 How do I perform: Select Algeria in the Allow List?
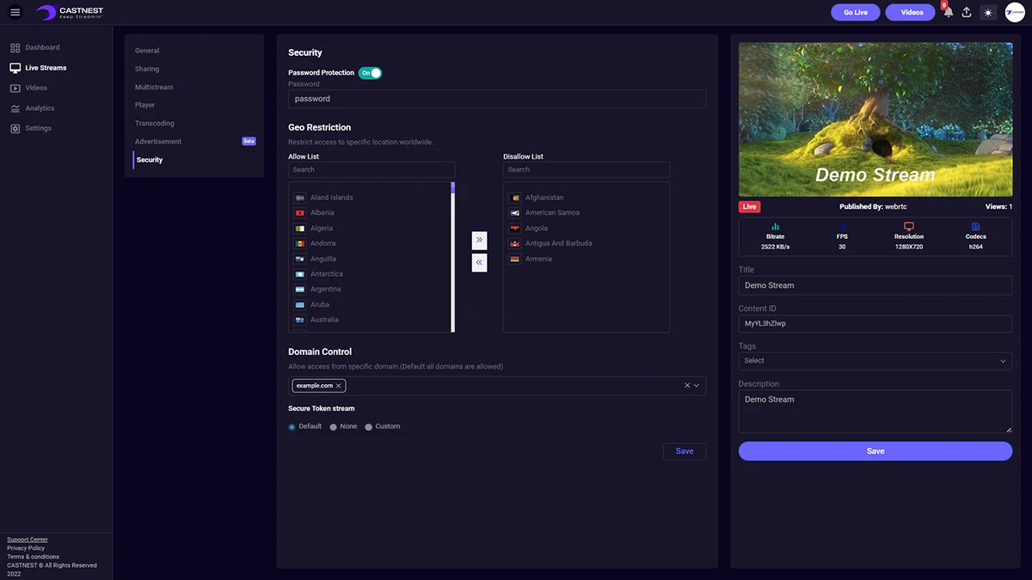322,229
